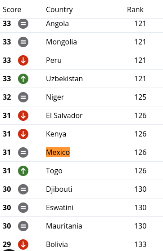
Task: Click the red down arrow next to Peru
Action: coord(23,60)
